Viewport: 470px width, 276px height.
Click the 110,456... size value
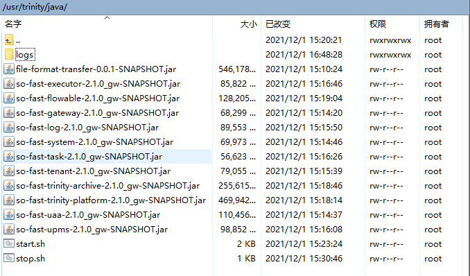coord(237,215)
